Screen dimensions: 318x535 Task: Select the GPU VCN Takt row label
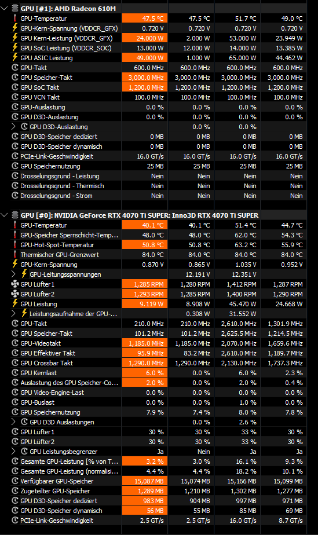point(40,97)
